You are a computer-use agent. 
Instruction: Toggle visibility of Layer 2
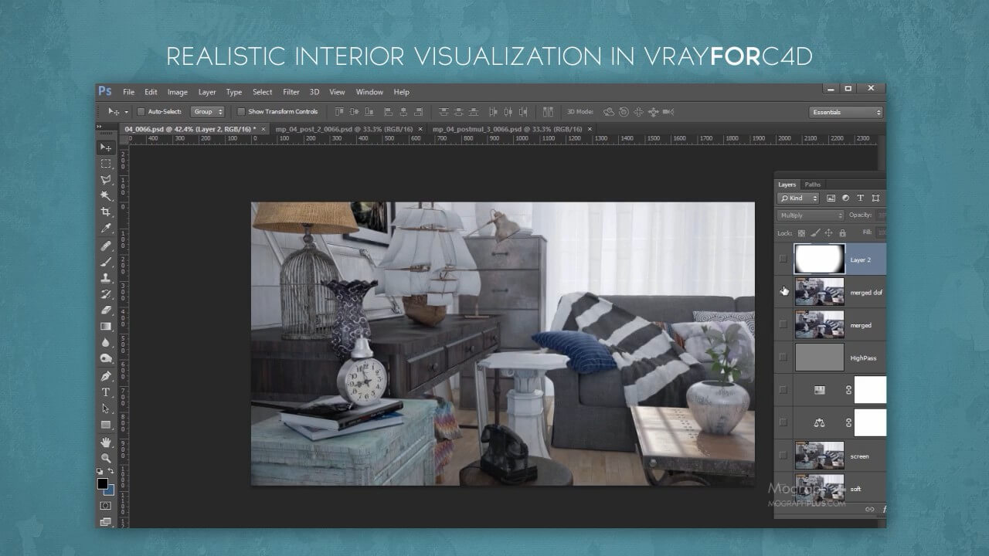(x=783, y=259)
